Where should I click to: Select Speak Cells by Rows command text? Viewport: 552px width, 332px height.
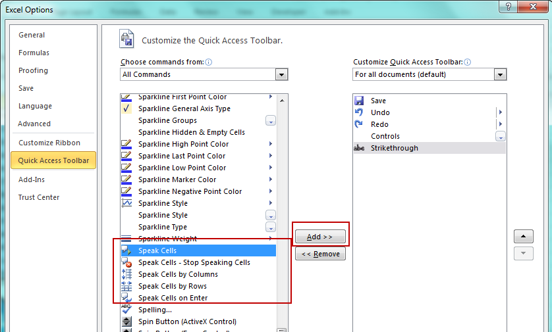pos(172,287)
